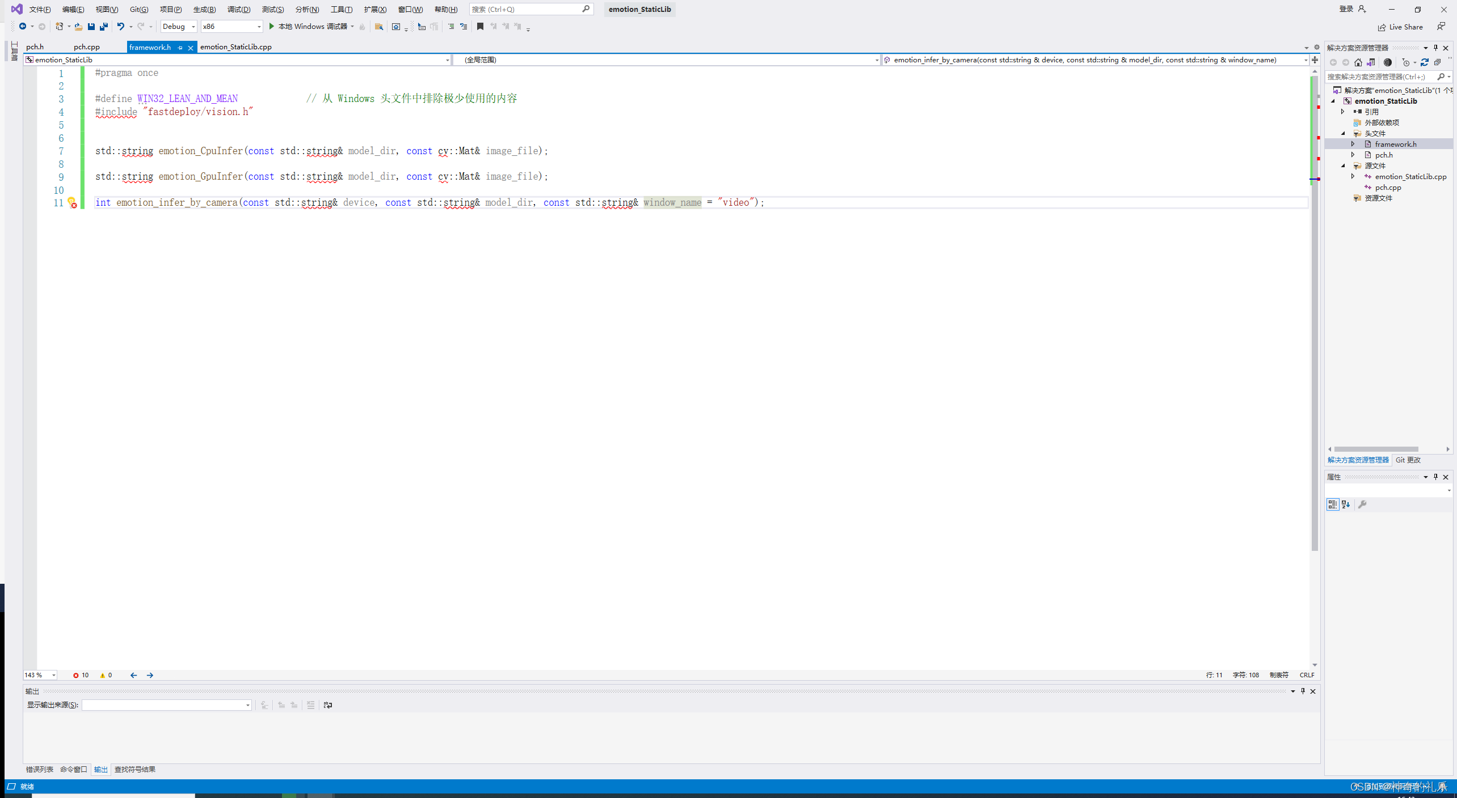This screenshot has height=798, width=1457.
Task: Click the lightbulb quick action on line 11
Action: pyautogui.click(x=71, y=202)
